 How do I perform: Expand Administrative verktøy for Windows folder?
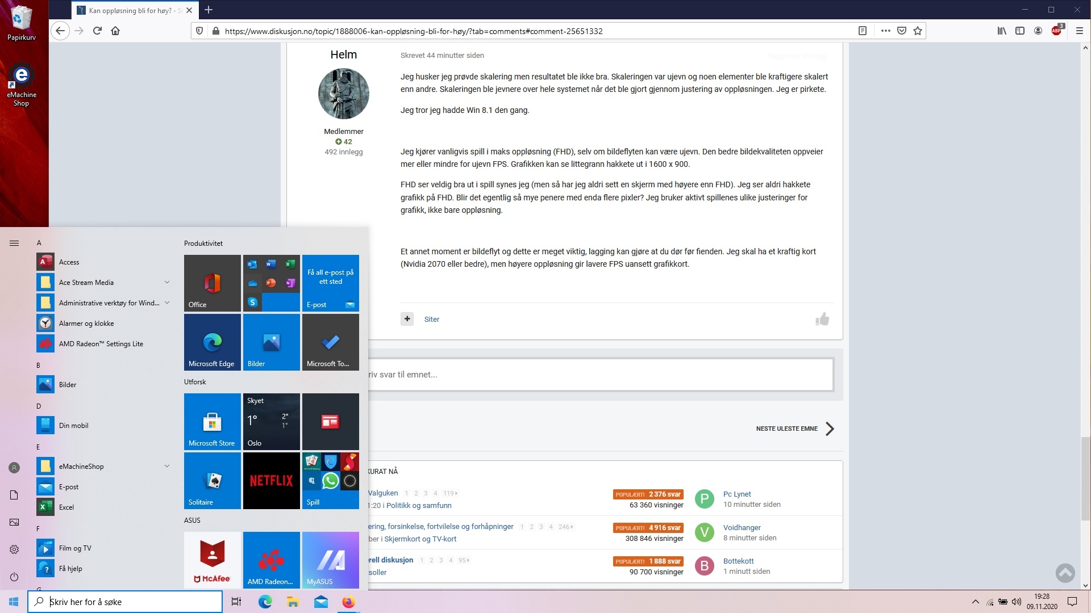[166, 303]
